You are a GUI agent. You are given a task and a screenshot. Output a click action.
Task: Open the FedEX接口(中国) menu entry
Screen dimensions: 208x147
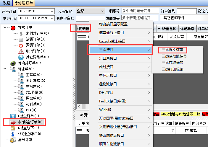[x=121, y=101]
